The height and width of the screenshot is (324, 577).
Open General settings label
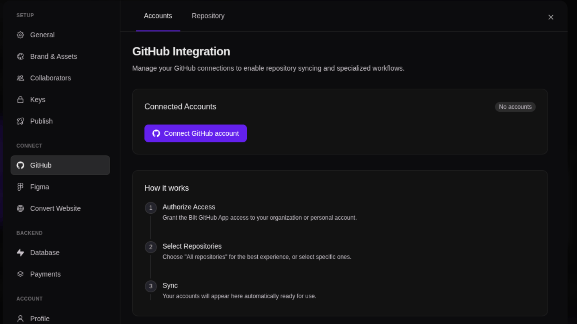42,35
